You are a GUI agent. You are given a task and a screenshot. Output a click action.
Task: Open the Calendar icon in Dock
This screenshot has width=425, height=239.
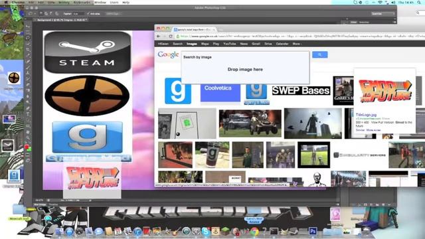click(x=118, y=232)
